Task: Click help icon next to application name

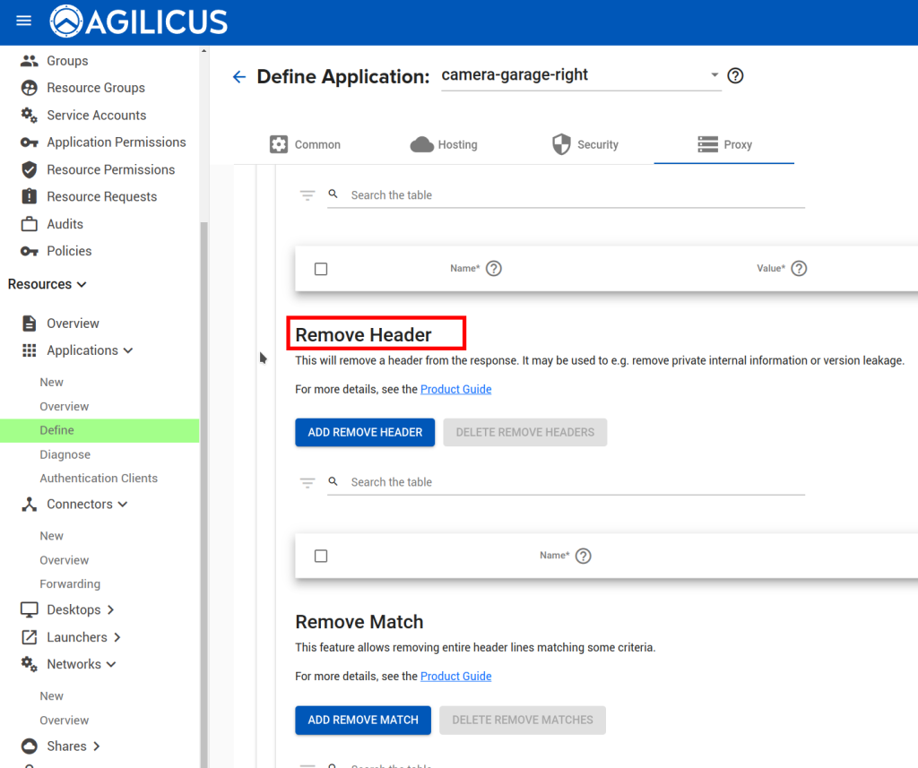Action: coord(735,76)
